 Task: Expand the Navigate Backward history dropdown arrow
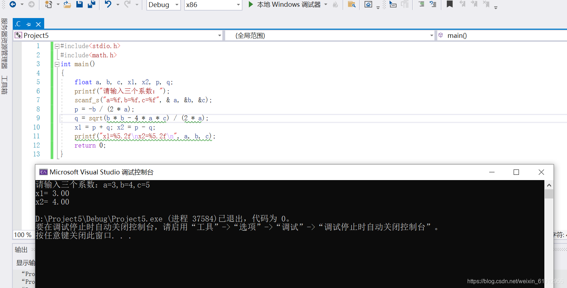22,5
